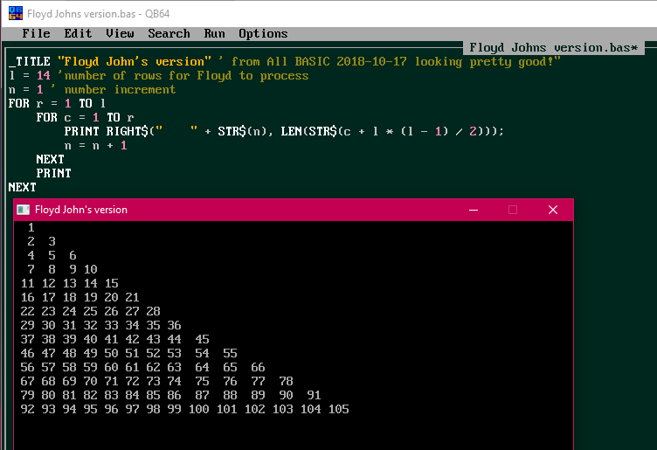657x450 pixels.
Task: Select the Floyd Johns version.bas file tab
Action: pyautogui.click(x=553, y=47)
